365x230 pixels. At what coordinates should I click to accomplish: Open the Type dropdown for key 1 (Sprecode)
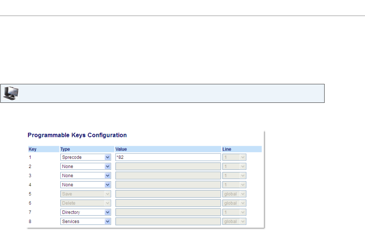tap(85, 157)
